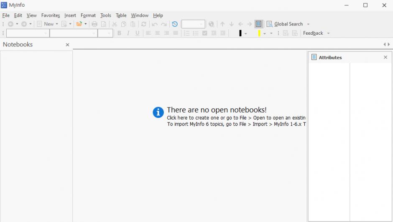The image size is (393, 222).
Task: Click the Cut scissors icon
Action: (x=115, y=24)
